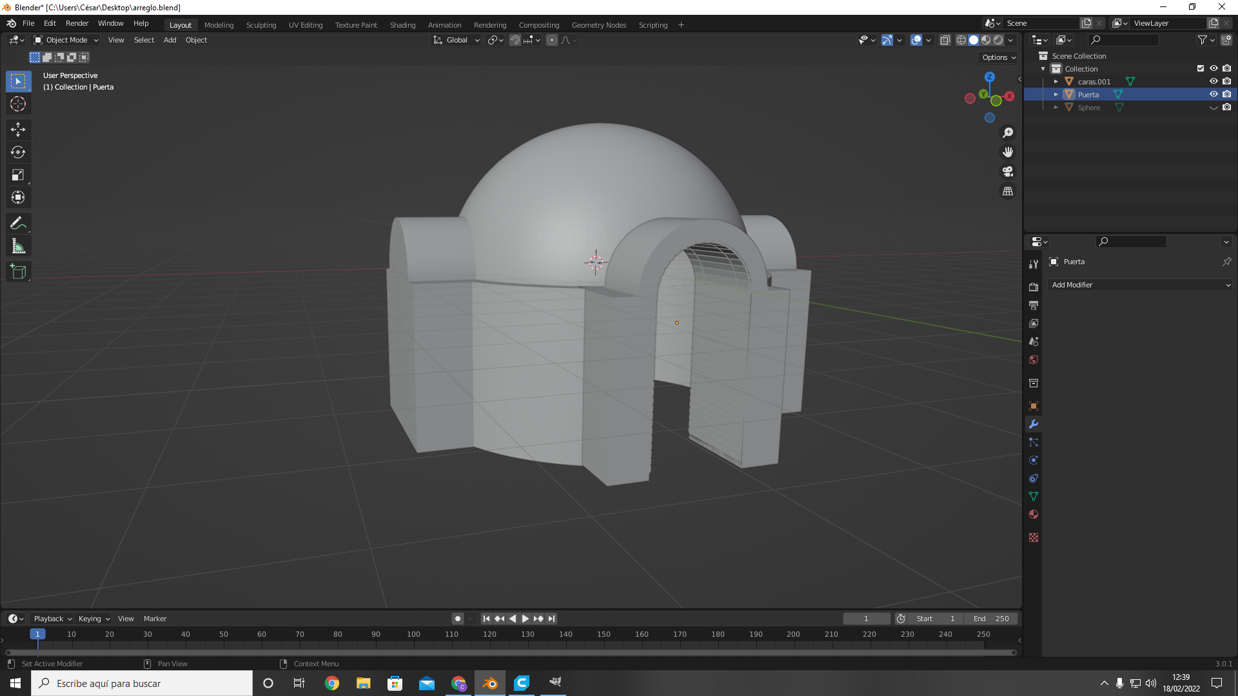Select the Measure tool
This screenshot has height=696, width=1238.
click(18, 246)
